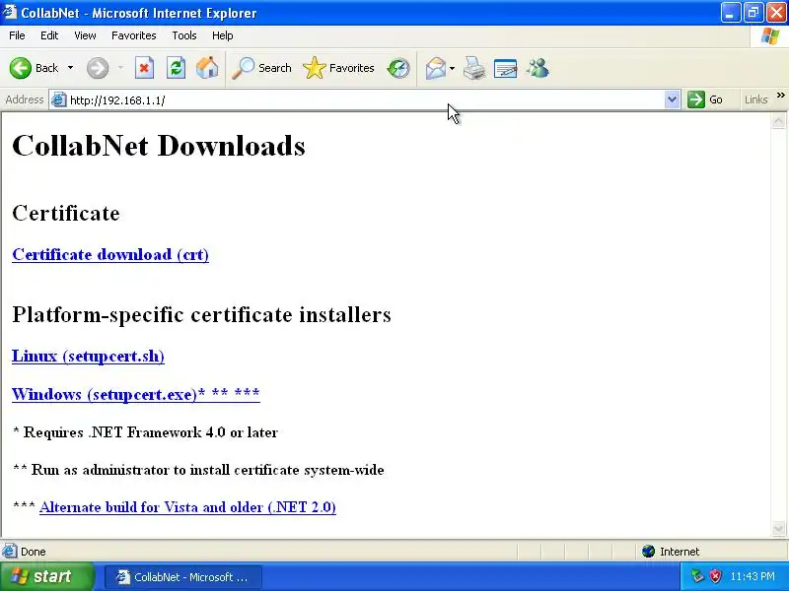This screenshot has width=789, height=591.
Task: Expand the address bar dropdown arrow
Action: (x=672, y=99)
